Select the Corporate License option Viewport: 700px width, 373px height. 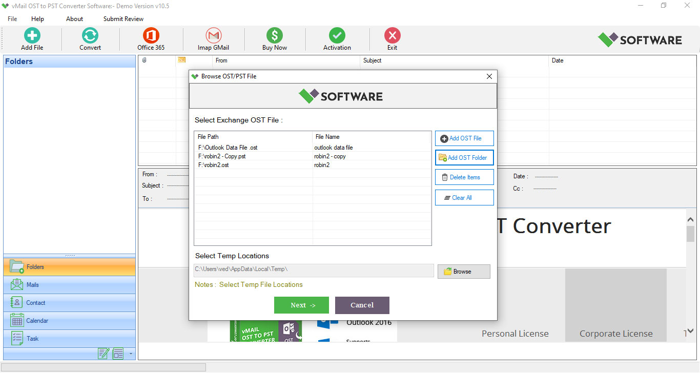[616, 334]
